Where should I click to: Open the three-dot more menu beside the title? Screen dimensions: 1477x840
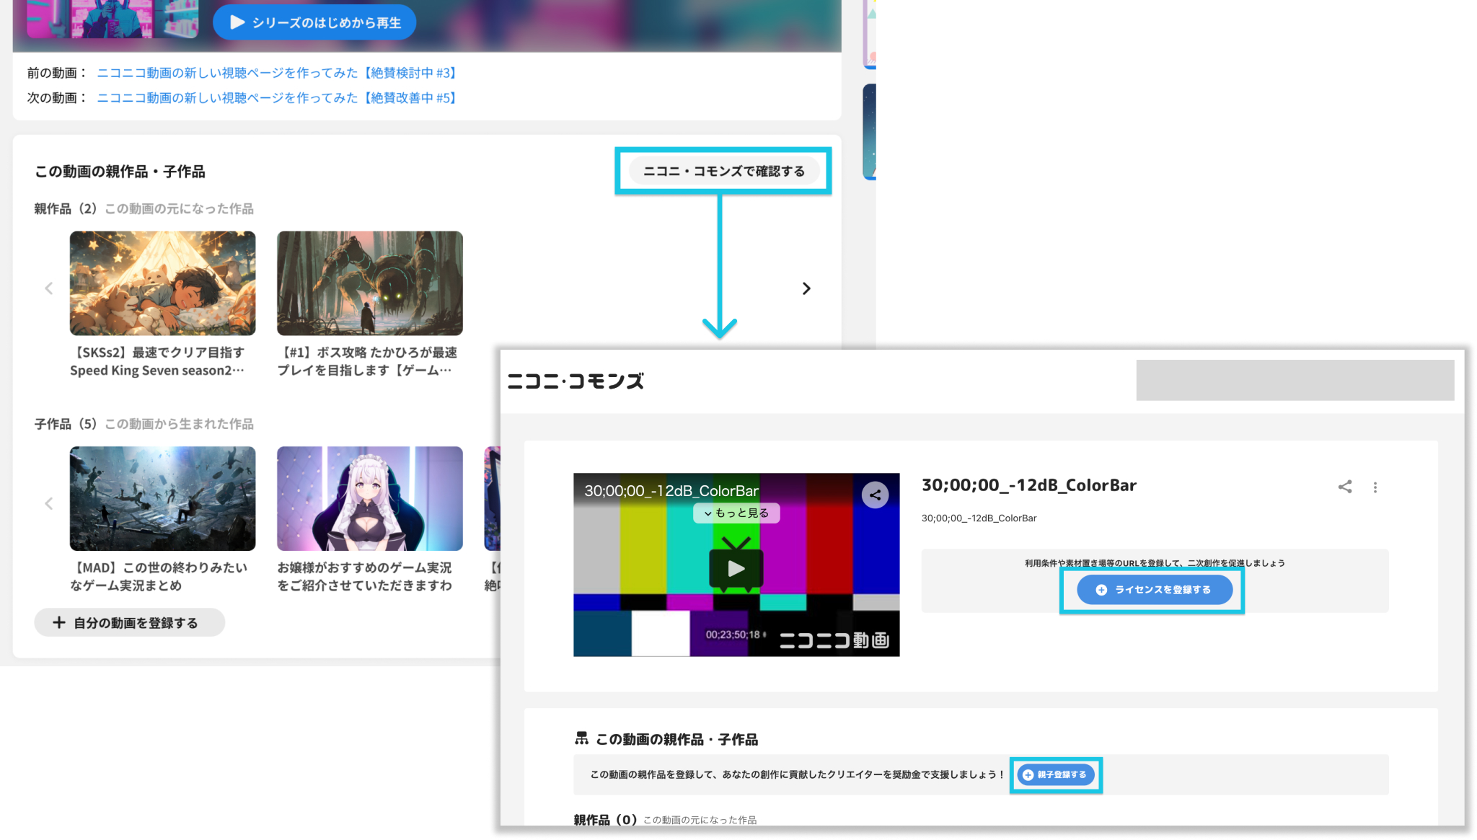tap(1375, 487)
